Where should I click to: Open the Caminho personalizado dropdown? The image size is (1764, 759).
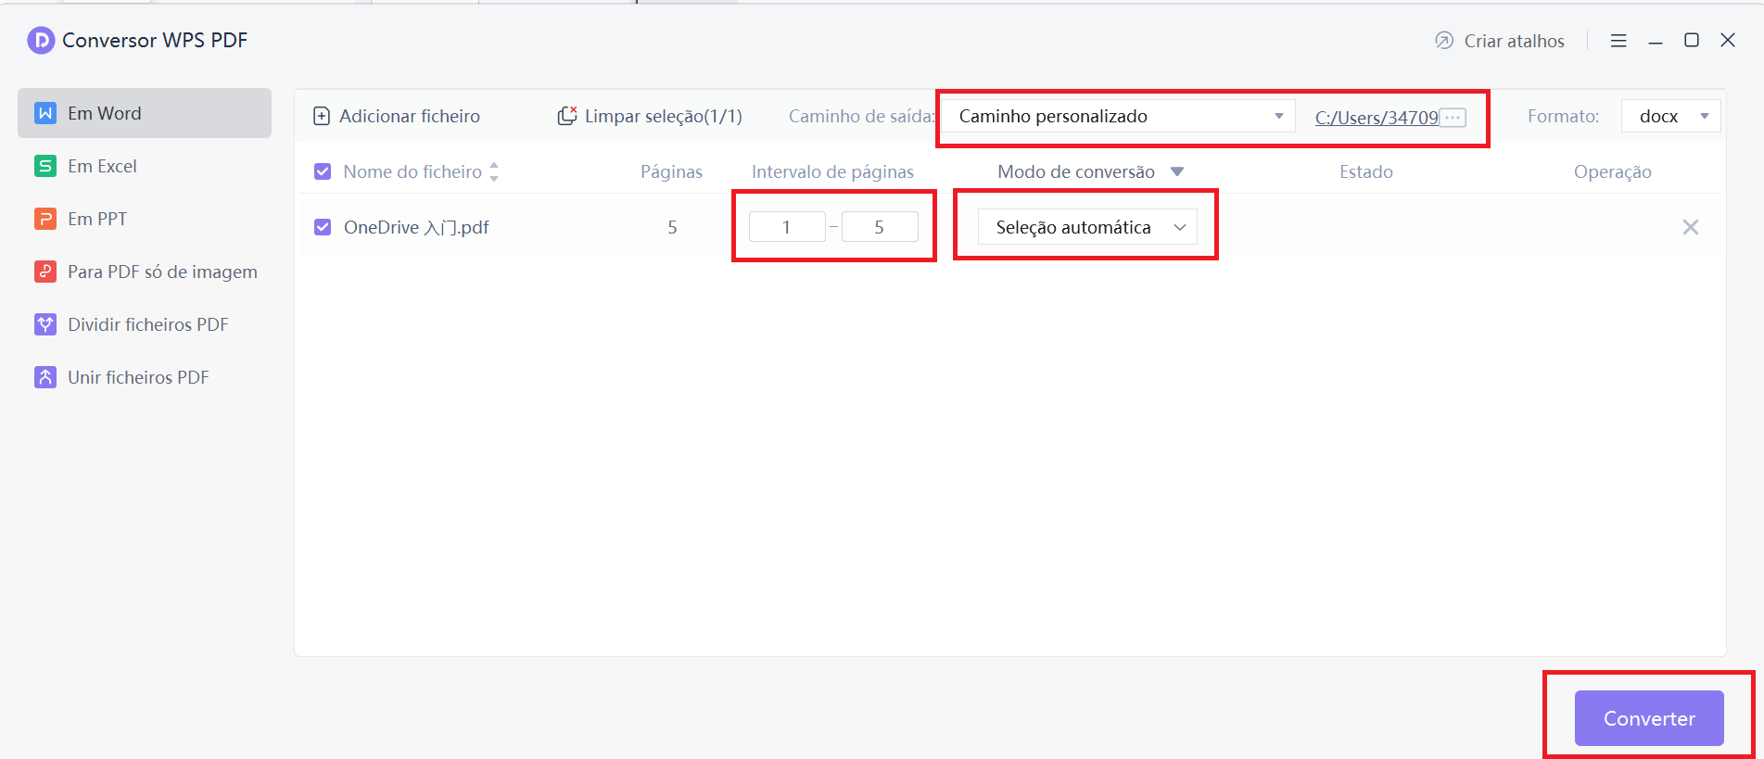point(1119,116)
